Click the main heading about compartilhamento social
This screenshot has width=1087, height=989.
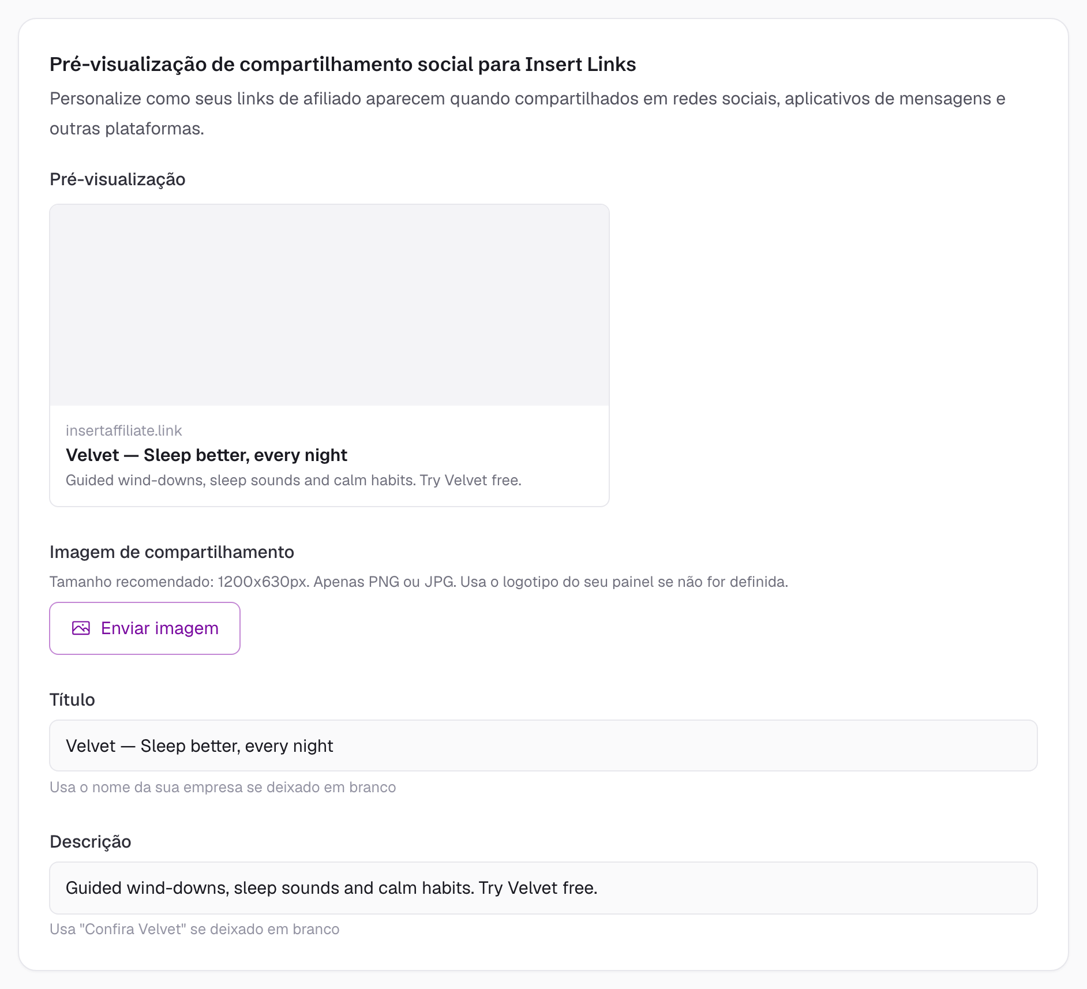coord(343,64)
